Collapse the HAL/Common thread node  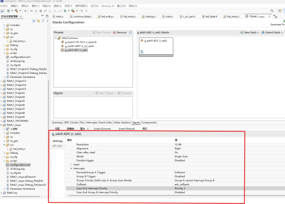pos(56,38)
